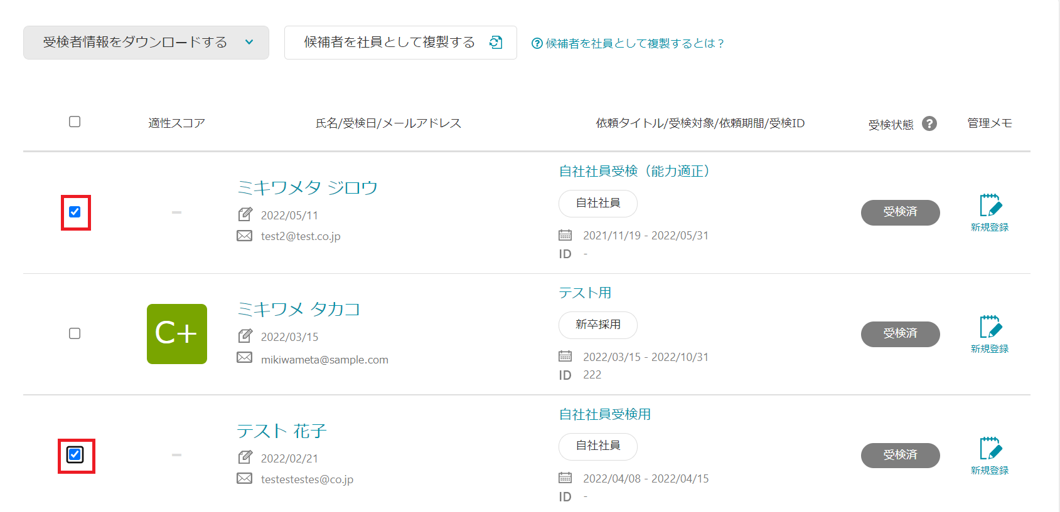Open memo icon for テスト 花子
Screen dimensions: 1060x512
pos(990,449)
